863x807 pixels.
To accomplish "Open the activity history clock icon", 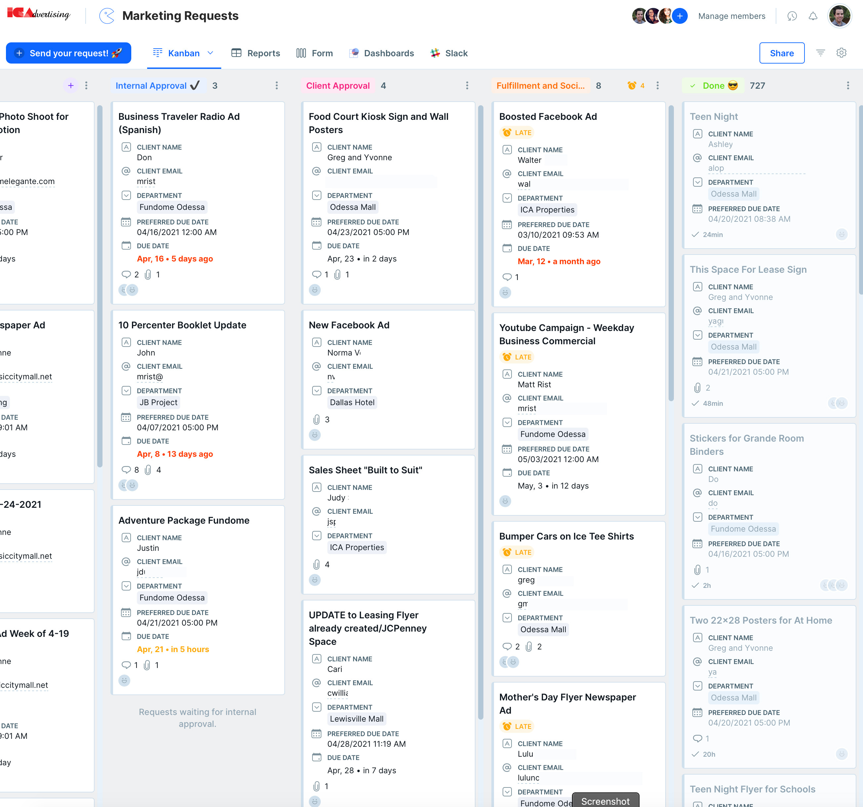I will [792, 16].
